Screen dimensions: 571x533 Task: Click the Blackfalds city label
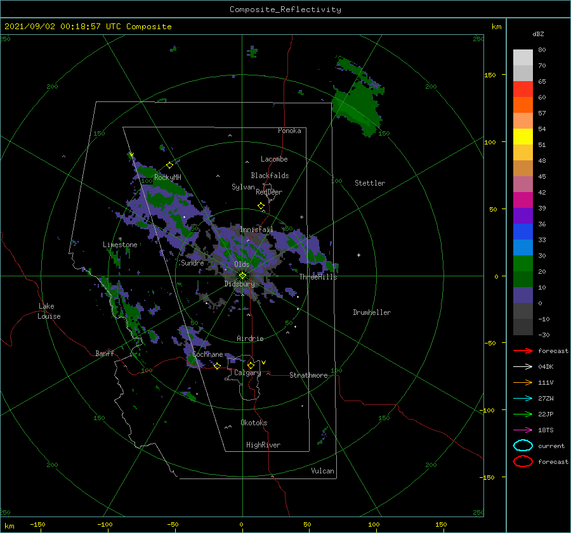tap(270, 176)
